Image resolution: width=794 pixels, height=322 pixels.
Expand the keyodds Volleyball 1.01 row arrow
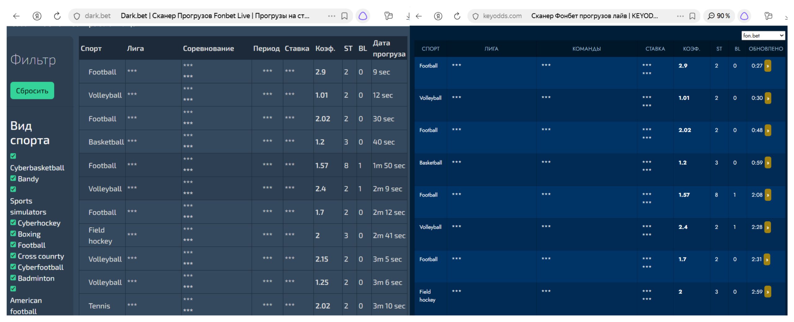tap(767, 98)
